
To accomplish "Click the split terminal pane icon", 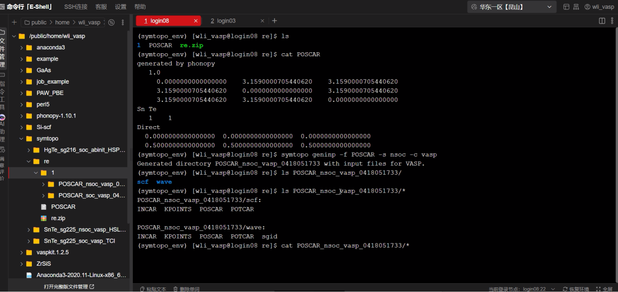I will click(x=602, y=21).
